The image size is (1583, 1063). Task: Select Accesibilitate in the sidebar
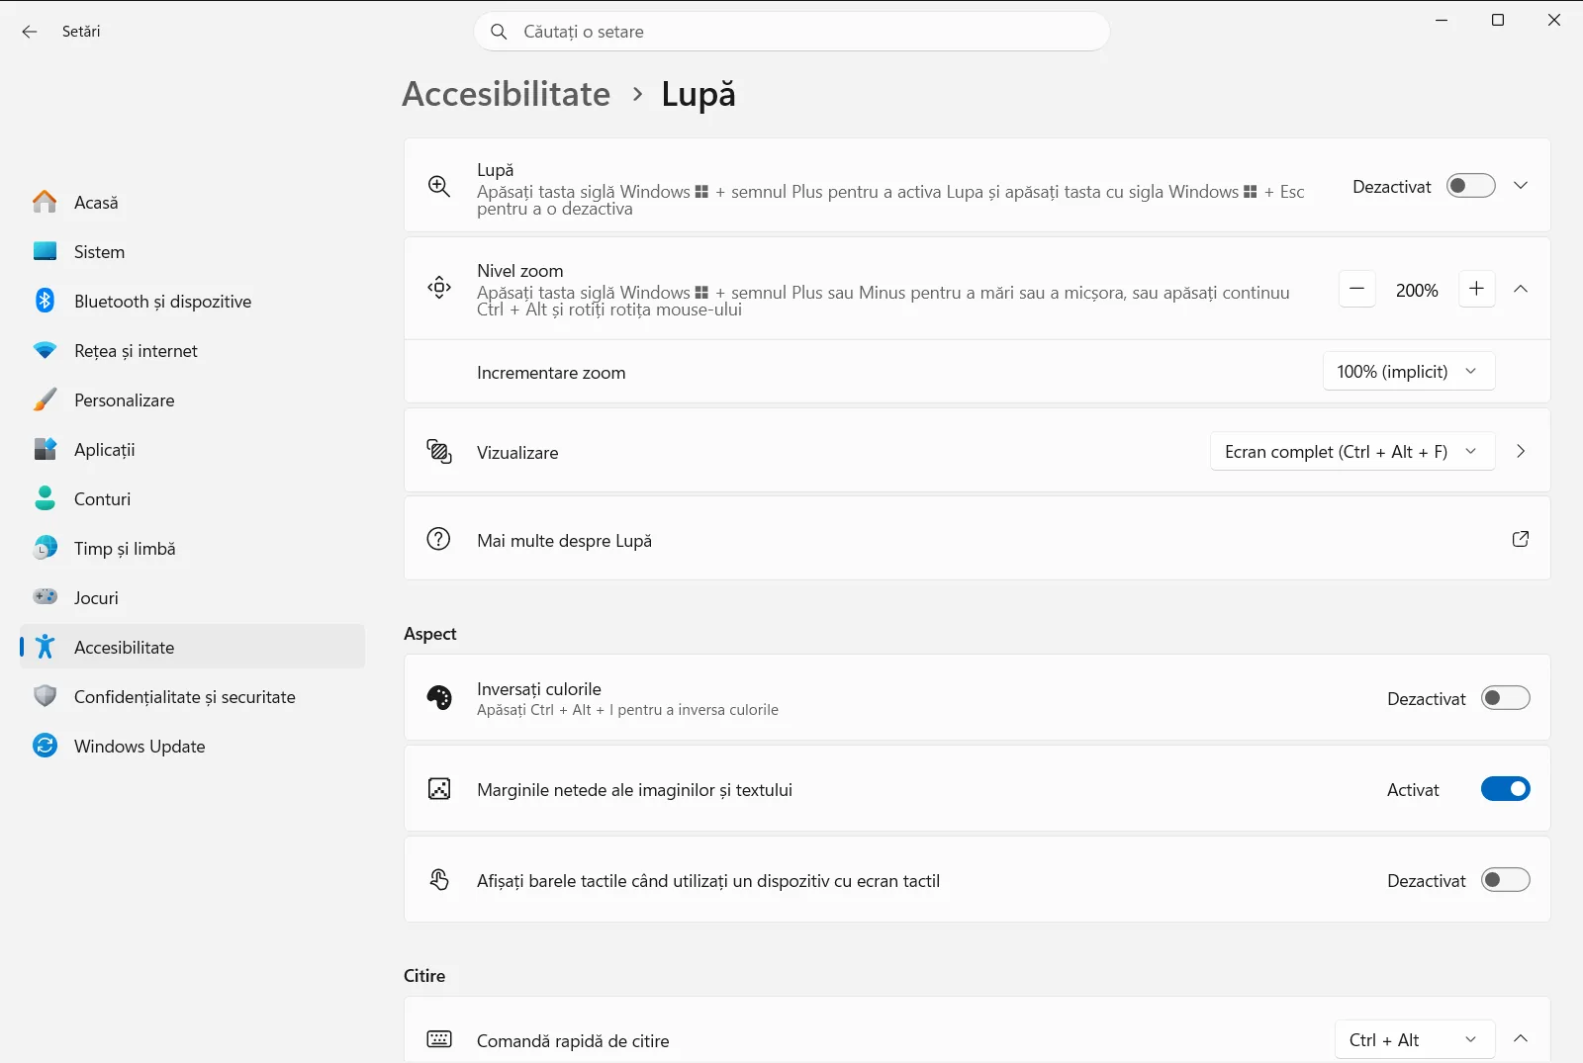pyautogui.click(x=192, y=647)
